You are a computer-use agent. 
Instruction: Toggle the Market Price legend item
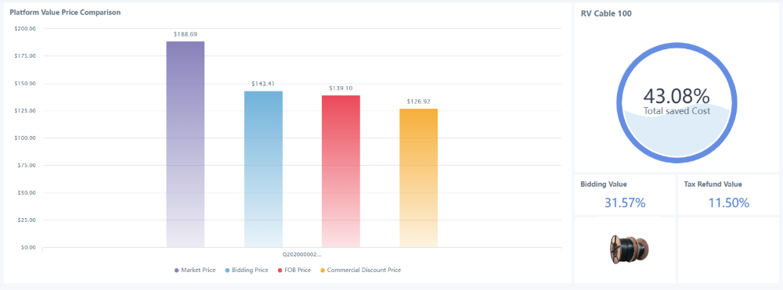[x=195, y=270]
